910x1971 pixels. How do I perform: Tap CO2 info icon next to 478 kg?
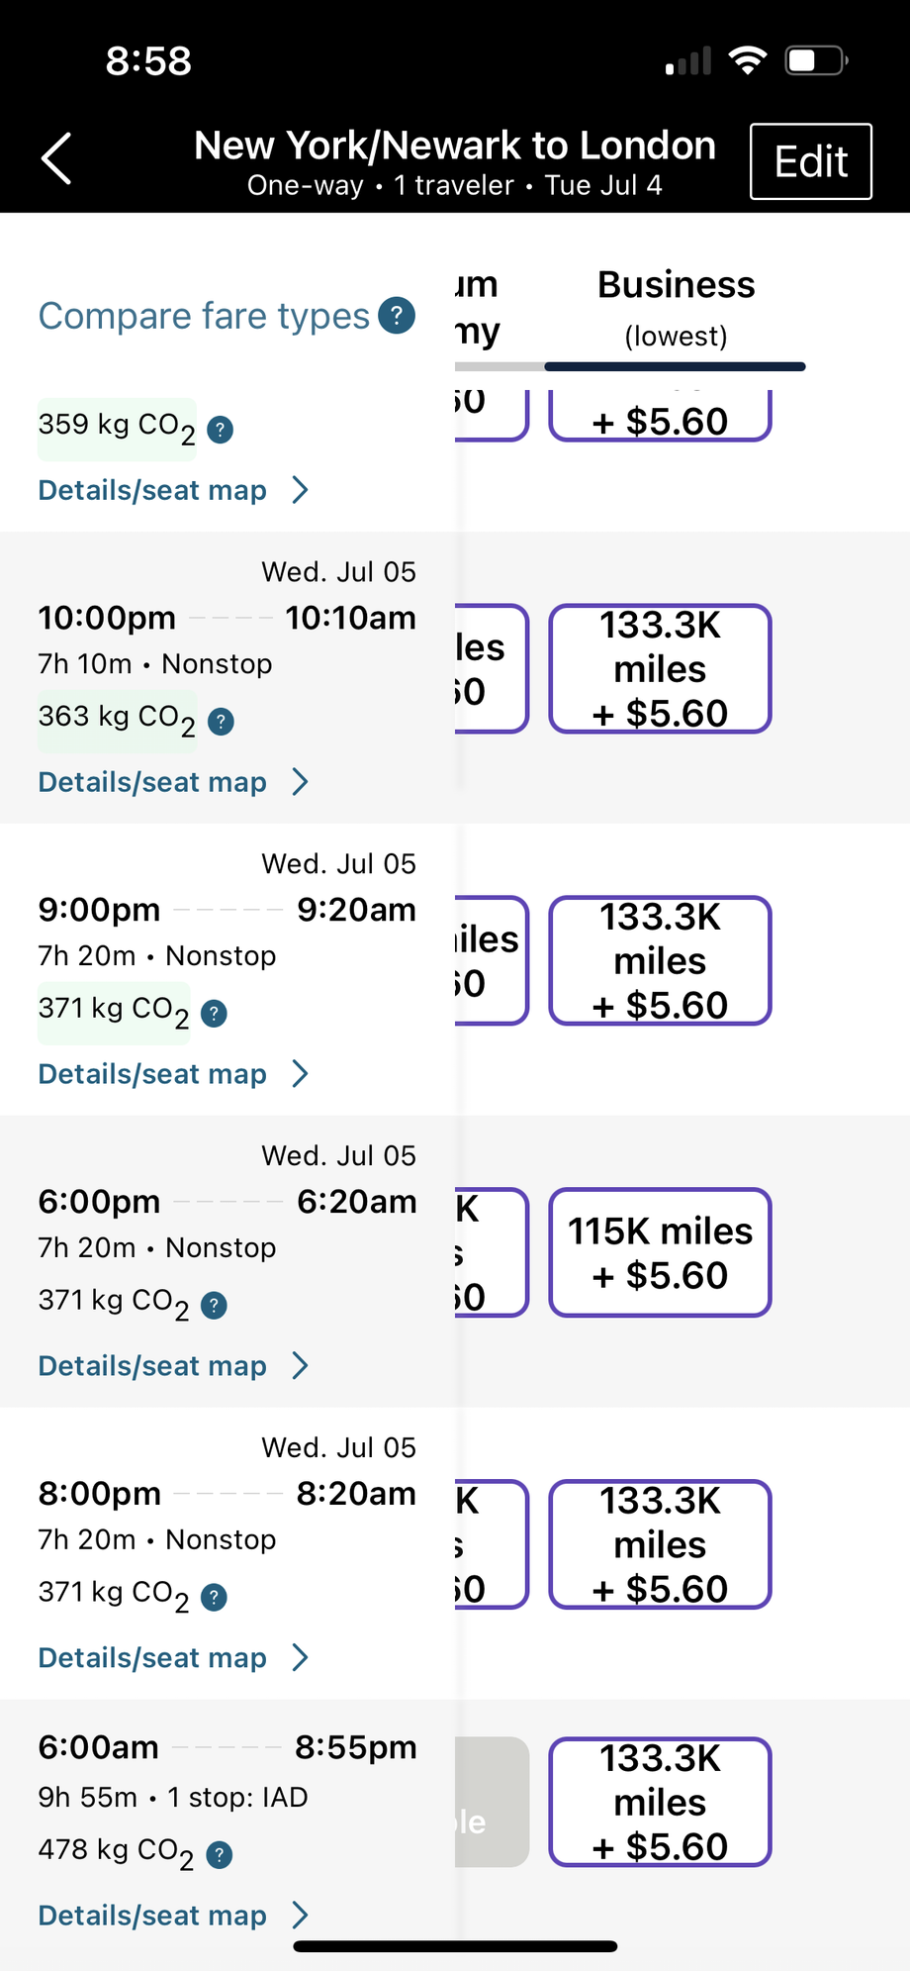pyautogui.click(x=220, y=1854)
